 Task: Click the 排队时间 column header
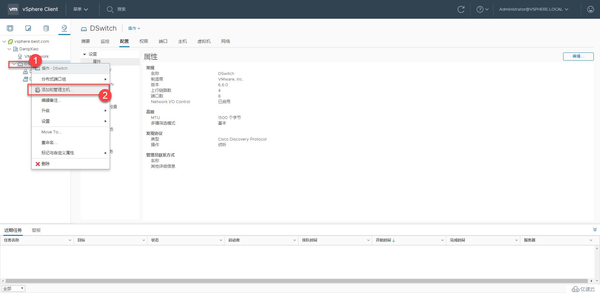310,240
